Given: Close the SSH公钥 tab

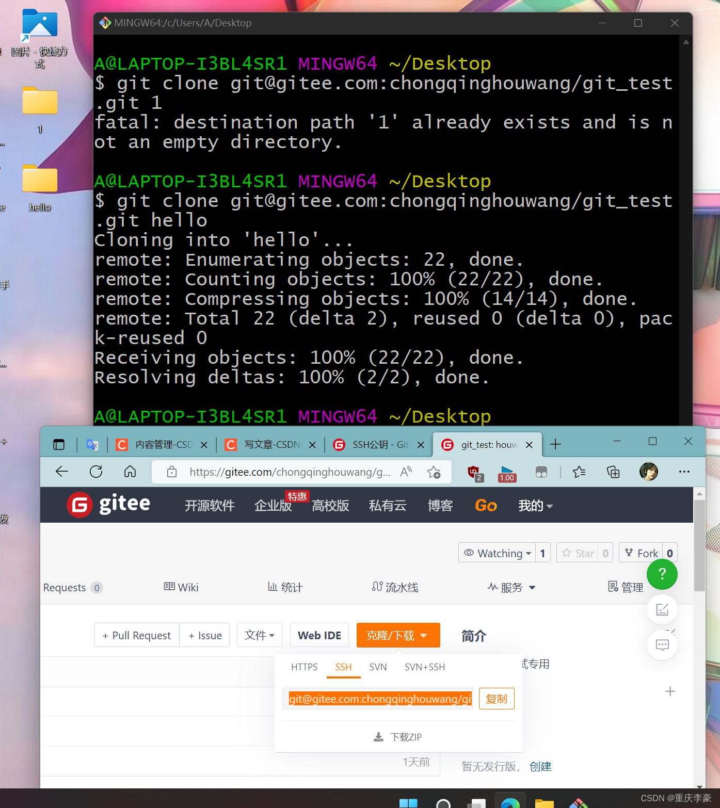Looking at the screenshot, I should pos(421,445).
